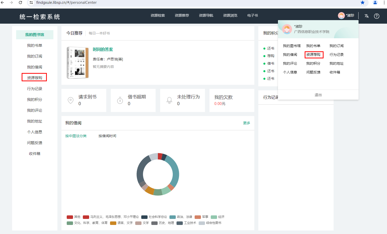Switch to 按借阅时间 tab
This screenshot has width=387, height=234.
107,136
